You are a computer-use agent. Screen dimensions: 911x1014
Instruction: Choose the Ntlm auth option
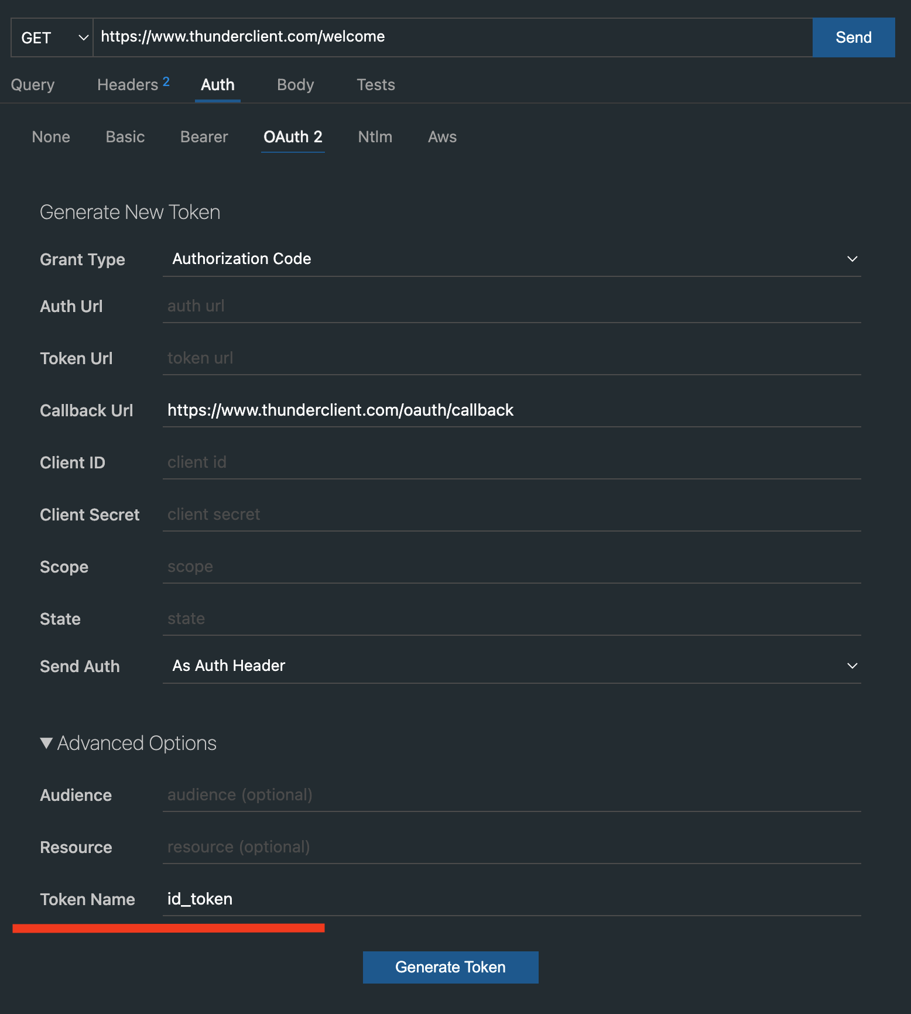tap(375, 137)
